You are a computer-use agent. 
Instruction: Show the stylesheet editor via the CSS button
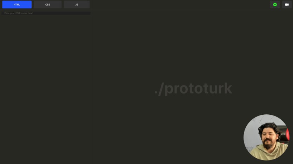point(48,5)
